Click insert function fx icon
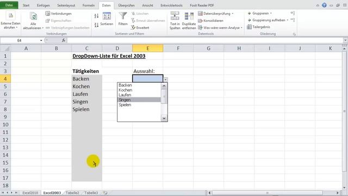348x196 pixels. 64,40
